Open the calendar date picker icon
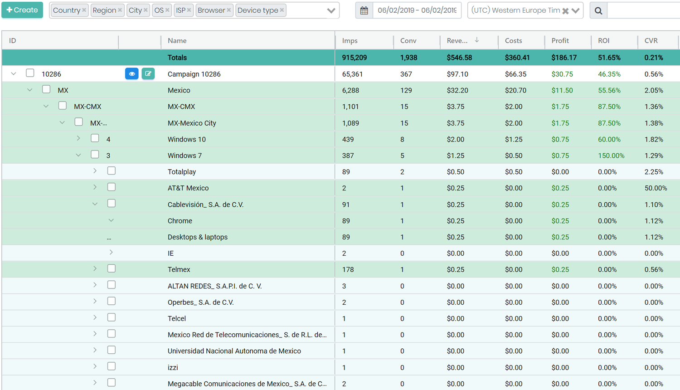The image size is (680, 390). [364, 10]
